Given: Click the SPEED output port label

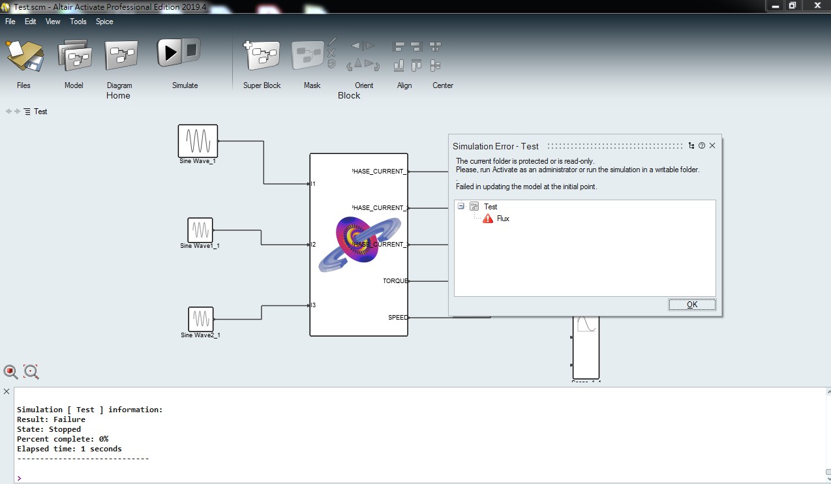Looking at the screenshot, I should click(398, 318).
